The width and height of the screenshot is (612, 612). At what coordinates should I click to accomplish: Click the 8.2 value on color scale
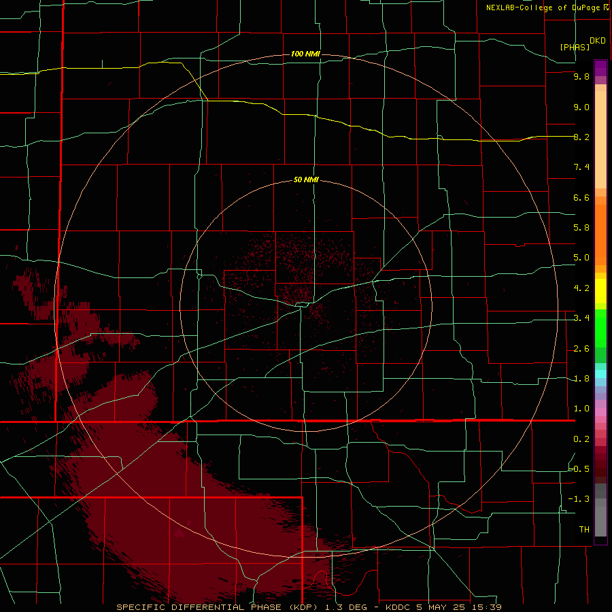(x=581, y=137)
